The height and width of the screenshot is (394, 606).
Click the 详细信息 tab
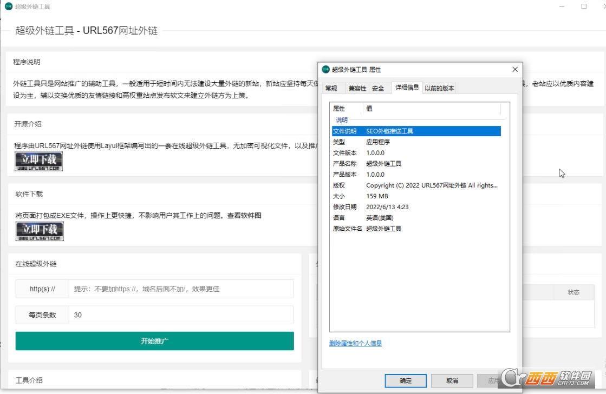point(406,88)
